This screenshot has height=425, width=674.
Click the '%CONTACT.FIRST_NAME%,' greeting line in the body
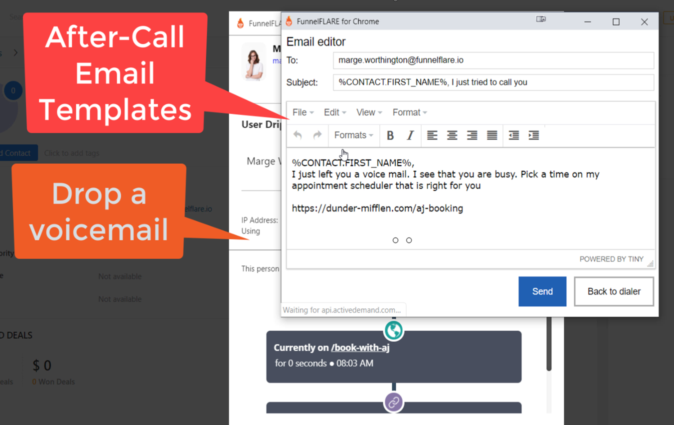coord(353,163)
